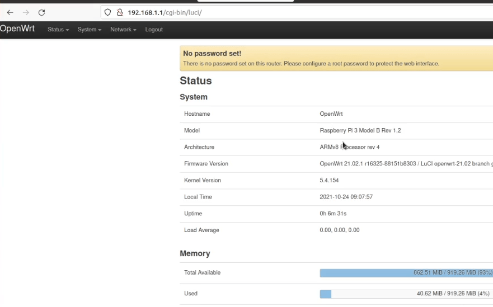Open the shield tracking protection icon
The width and height of the screenshot is (493, 307).
(107, 12)
